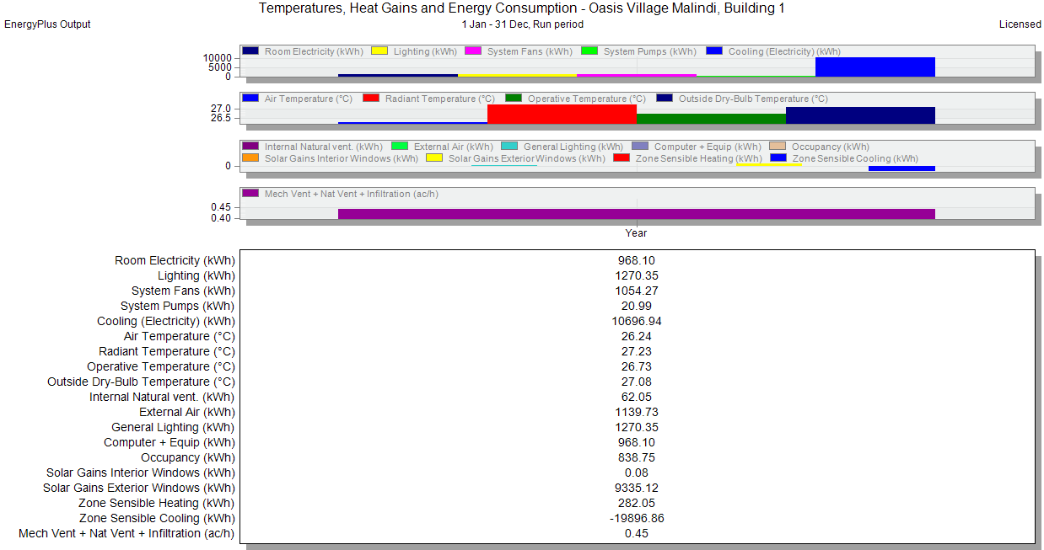Image resolution: width=1044 pixels, height=550 pixels.
Task: Click the red Radiant Temperature bar in chart
Action: coord(562,115)
